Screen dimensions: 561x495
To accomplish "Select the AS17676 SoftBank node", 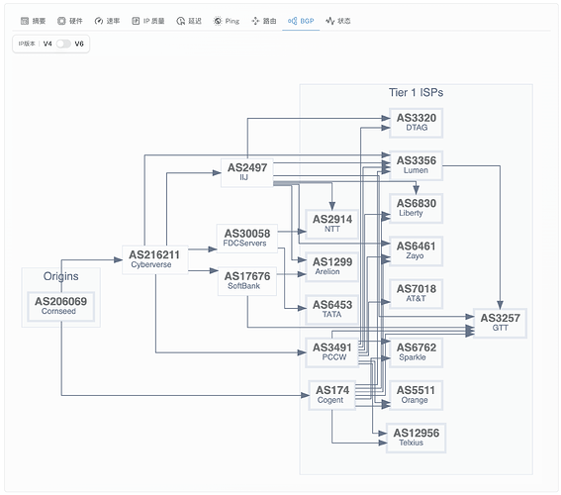I will click(x=247, y=281).
